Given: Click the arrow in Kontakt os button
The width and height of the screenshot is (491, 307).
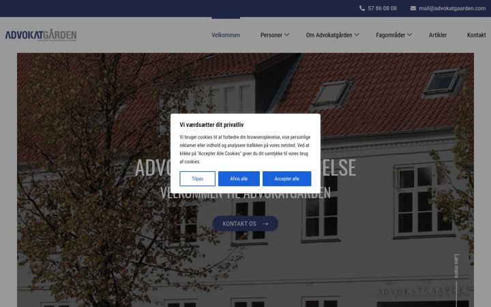Looking at the screenshot, I should [265, 224].
